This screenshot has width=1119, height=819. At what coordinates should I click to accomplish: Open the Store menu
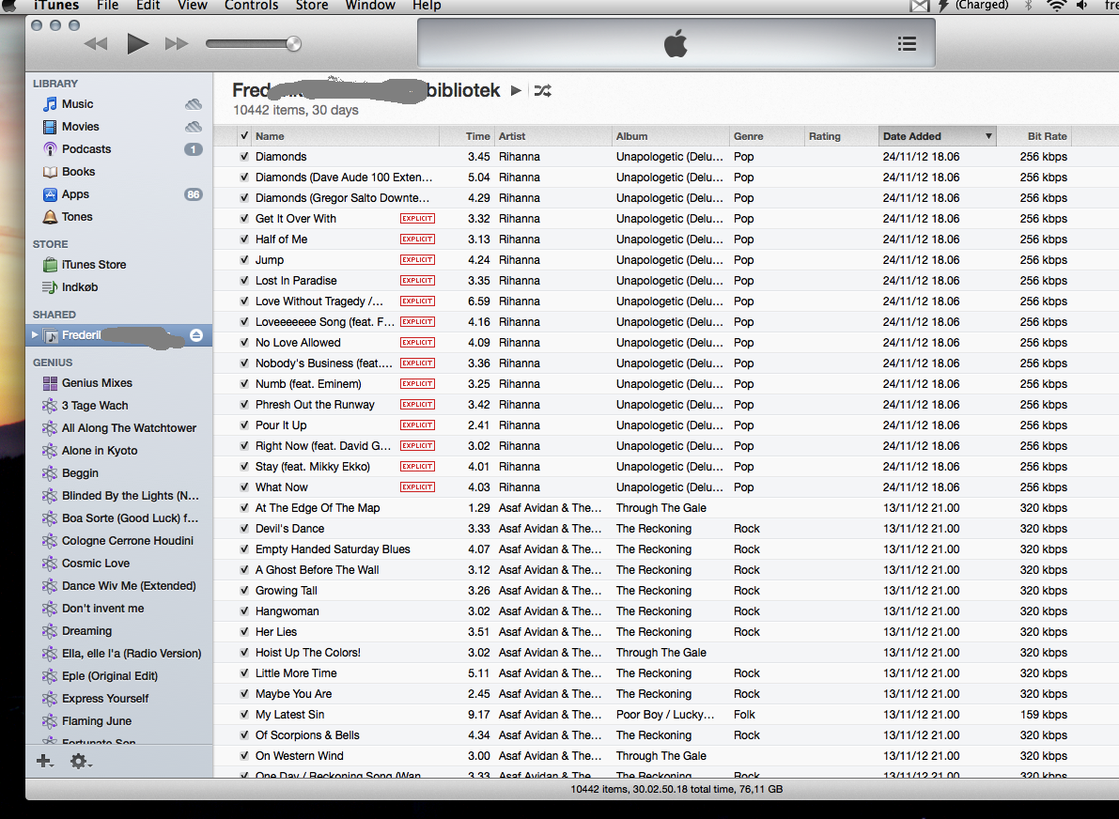[312, 6]
